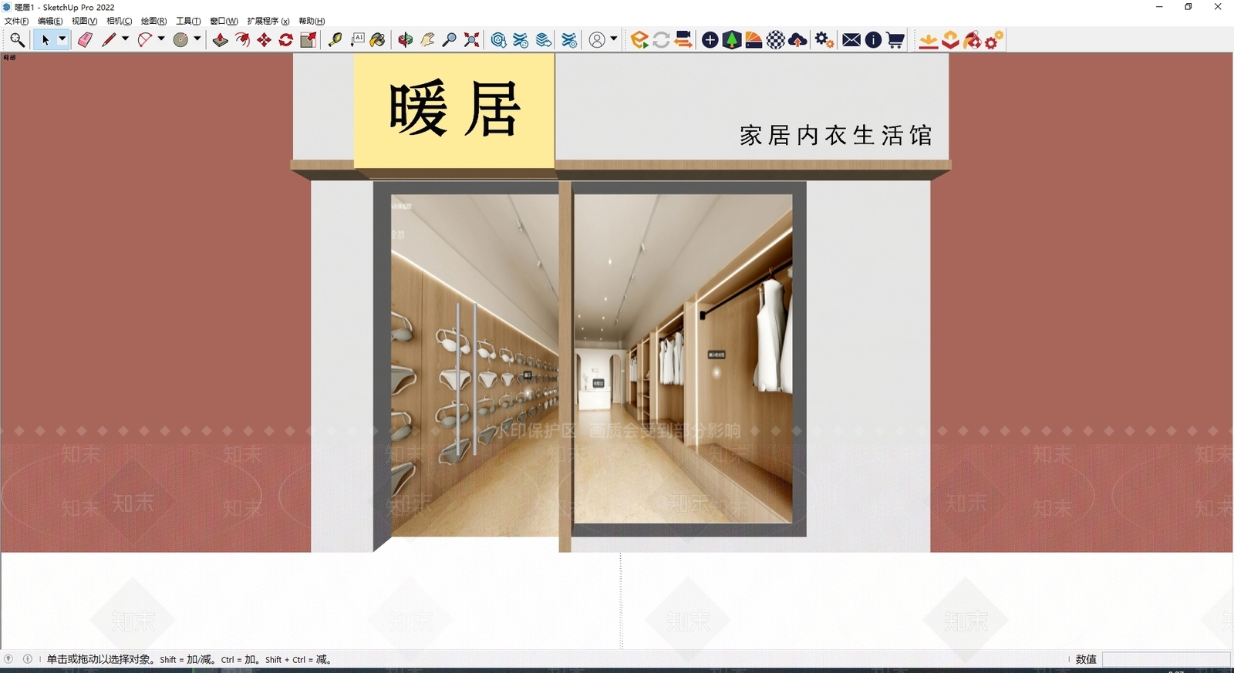The width and height of the screenshot is (1234, 673).
Task: Expand the Circle shape tool dropdown arrow
Action: coord(197,39)
